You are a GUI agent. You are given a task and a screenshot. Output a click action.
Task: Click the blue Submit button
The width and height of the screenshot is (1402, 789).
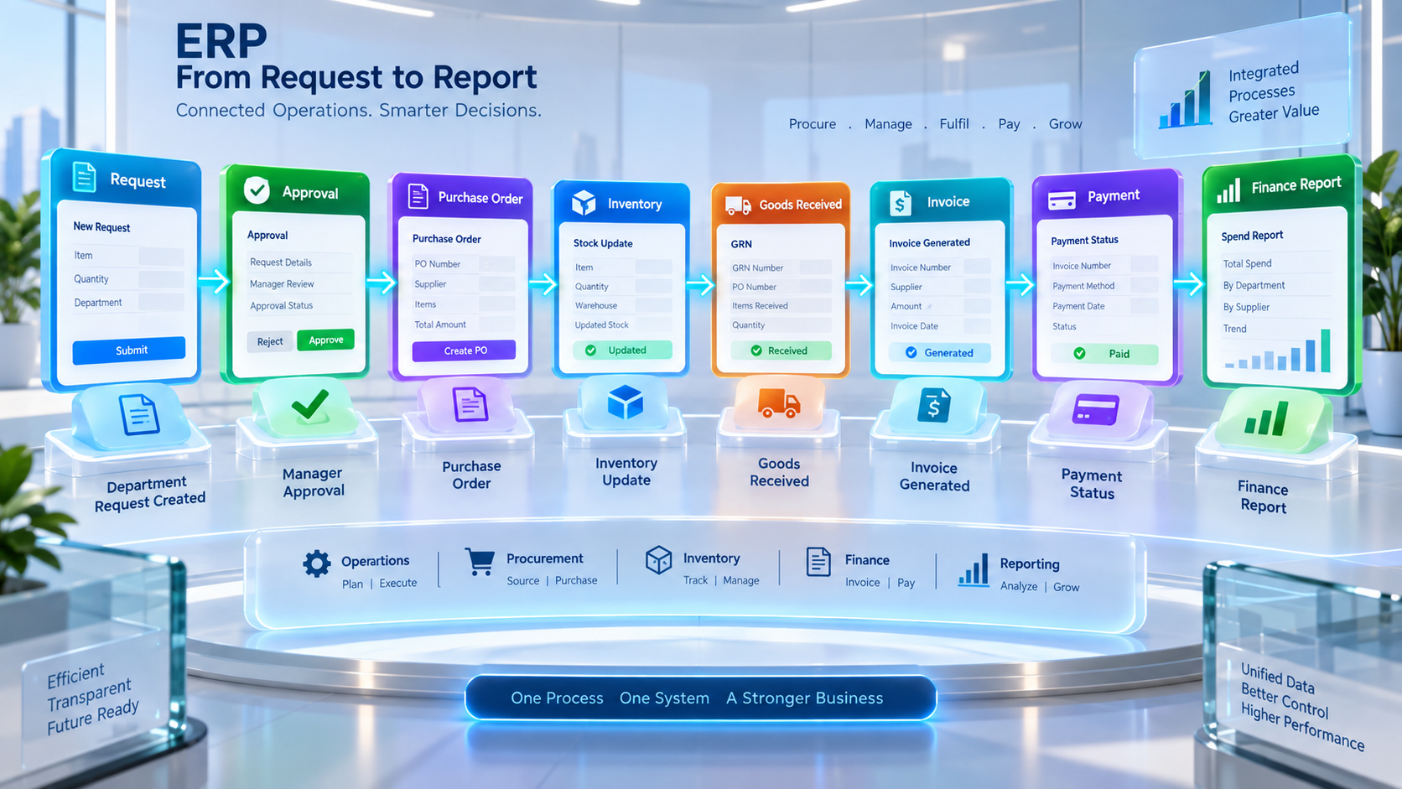point(129,350)
